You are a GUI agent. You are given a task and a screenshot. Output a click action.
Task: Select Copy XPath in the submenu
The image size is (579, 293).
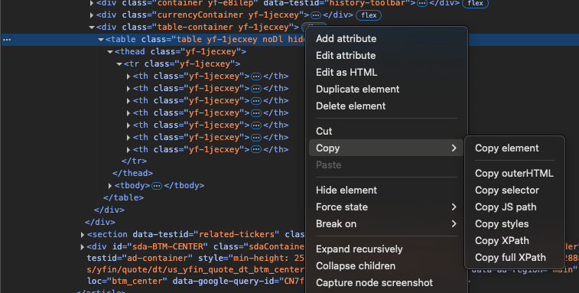tap(502, 240)
